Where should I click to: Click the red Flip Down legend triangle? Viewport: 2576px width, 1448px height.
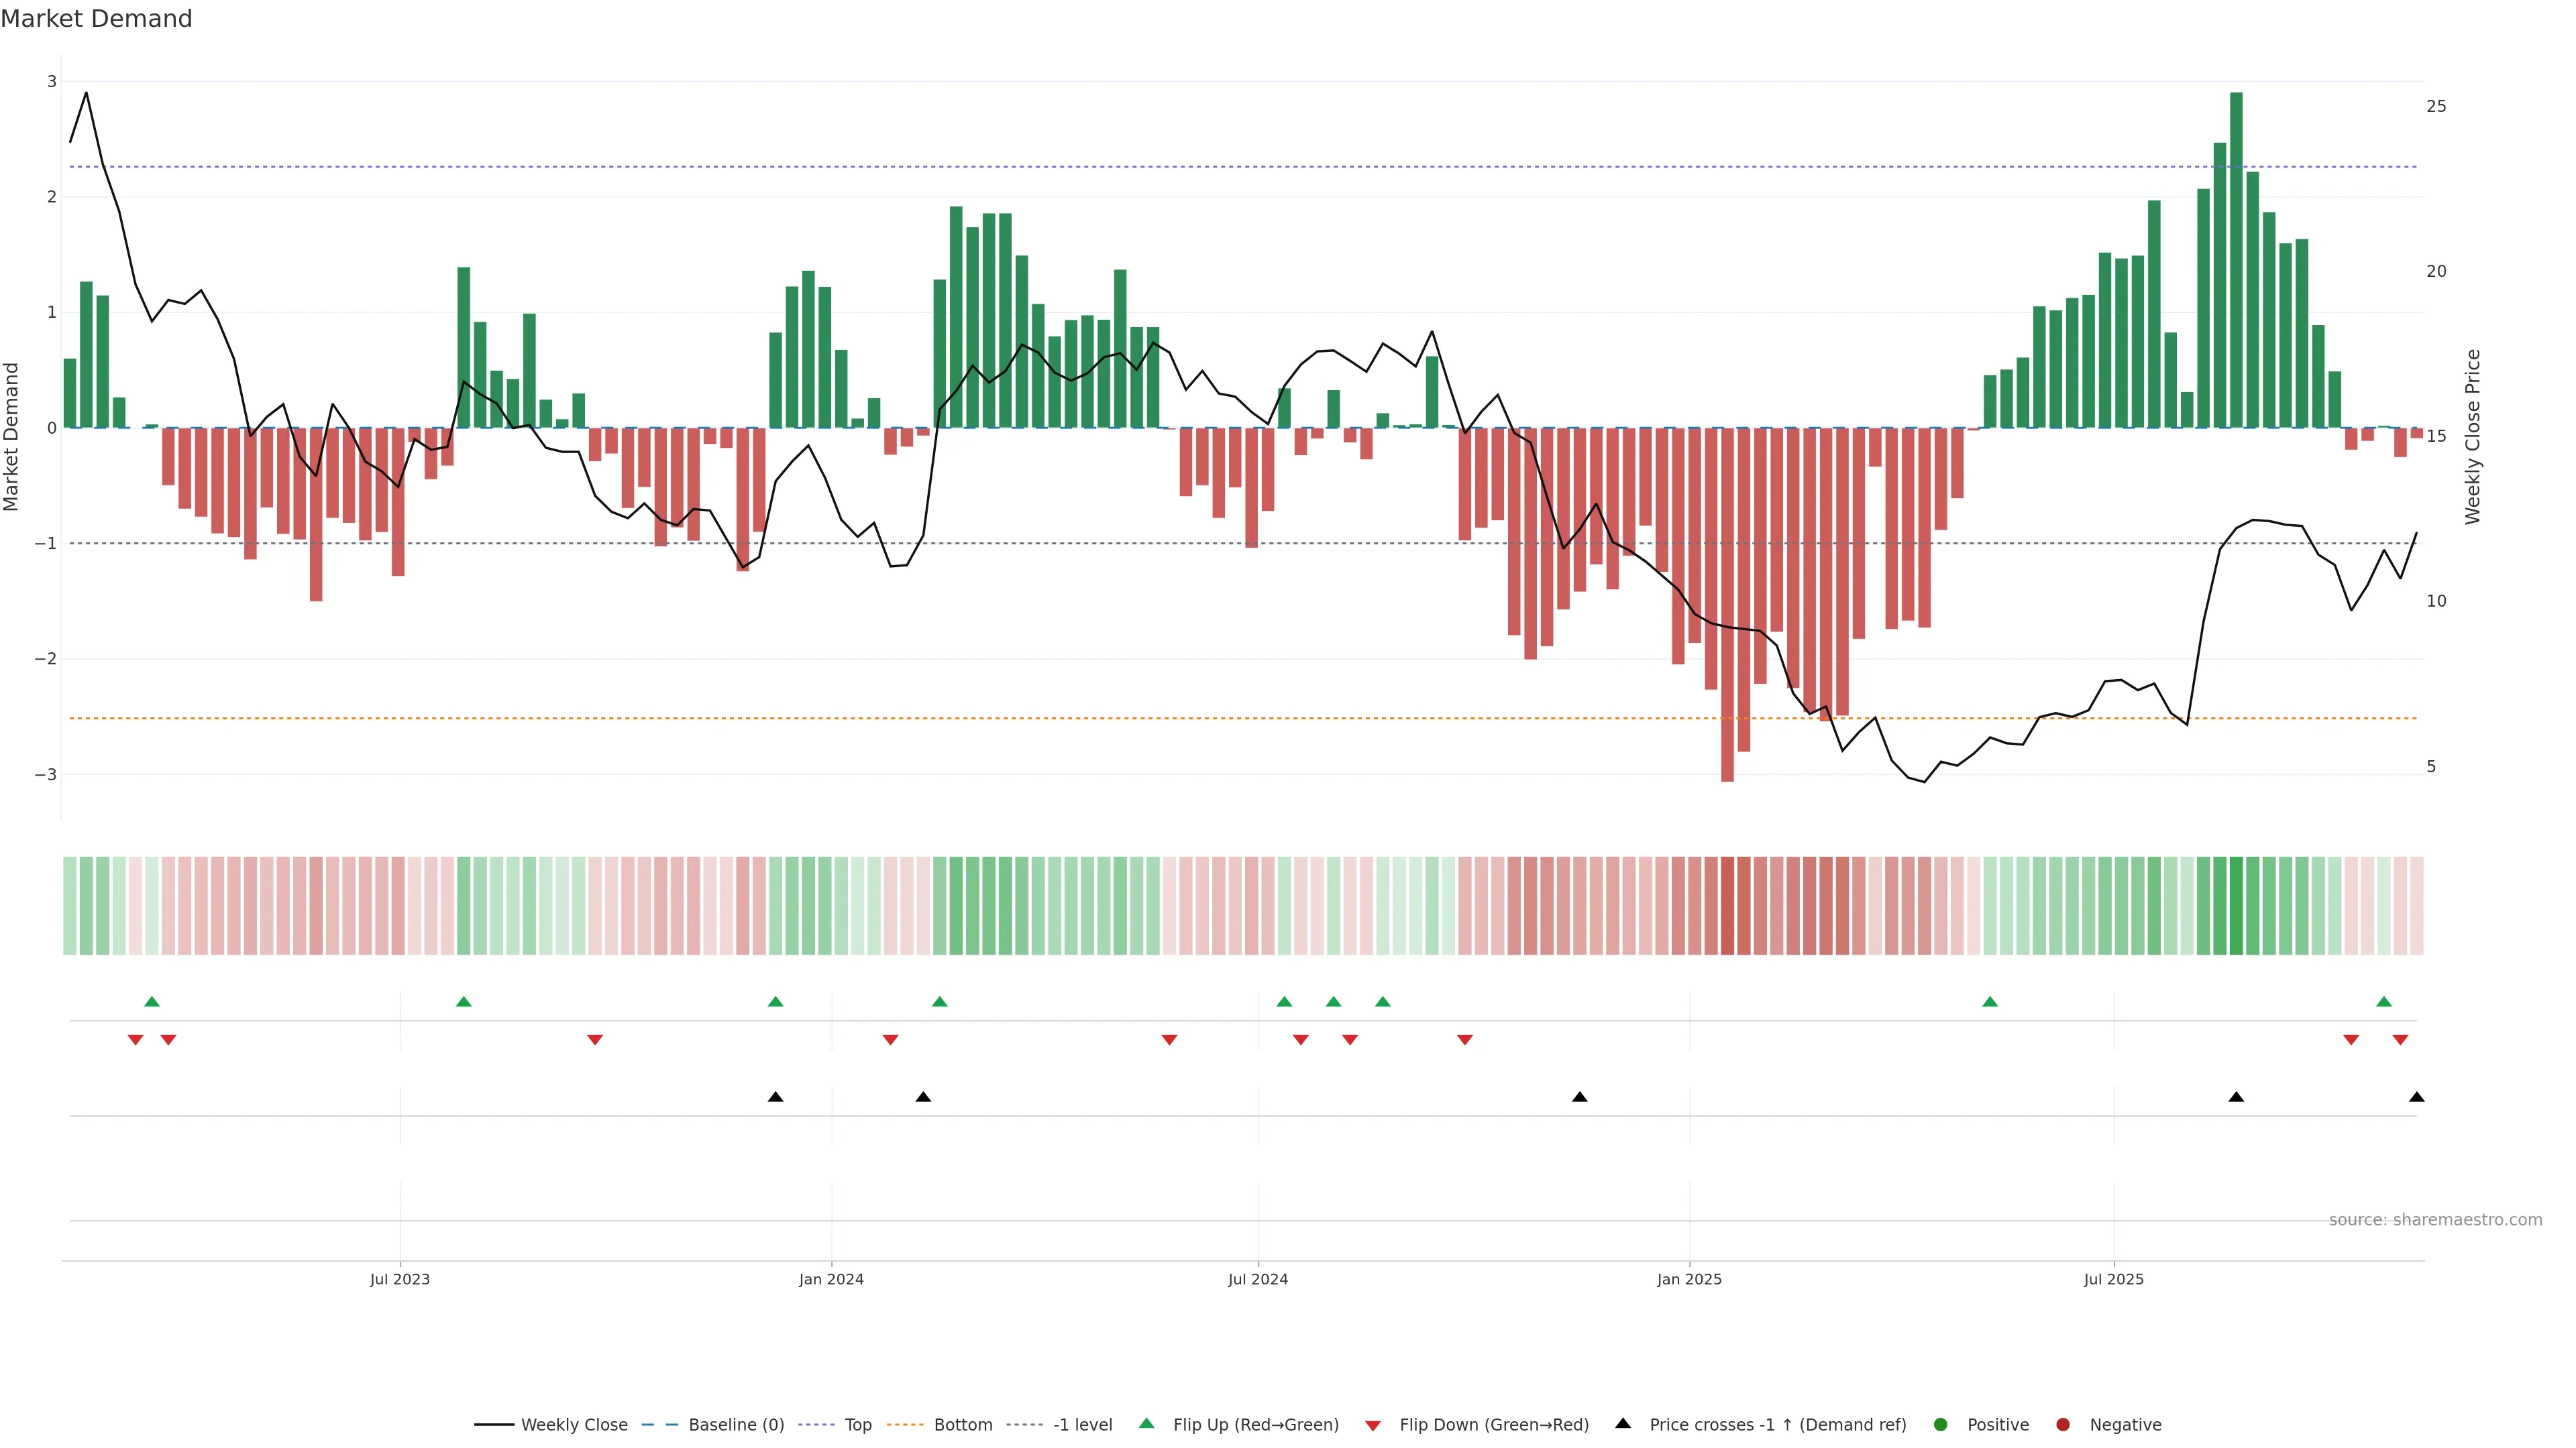coord(1373,1425)
